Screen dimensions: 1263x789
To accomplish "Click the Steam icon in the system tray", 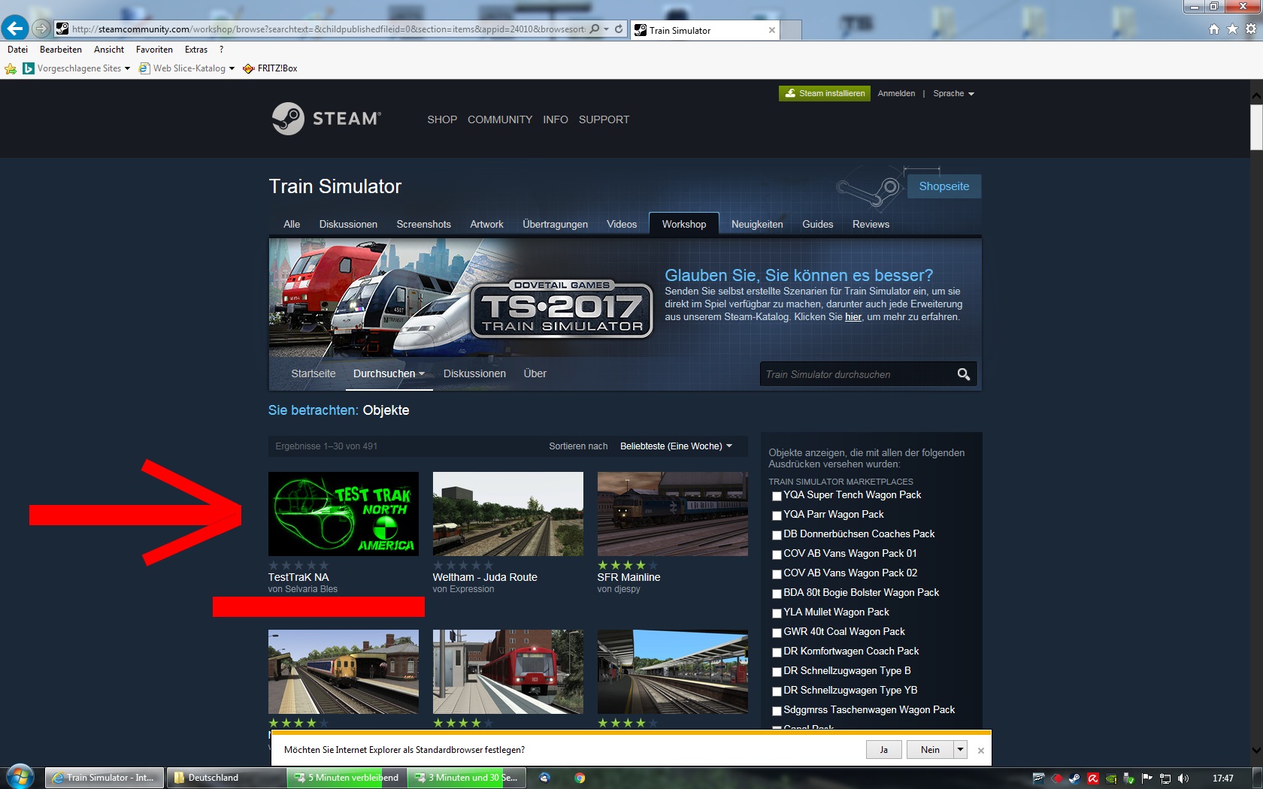I will 1074,778.
